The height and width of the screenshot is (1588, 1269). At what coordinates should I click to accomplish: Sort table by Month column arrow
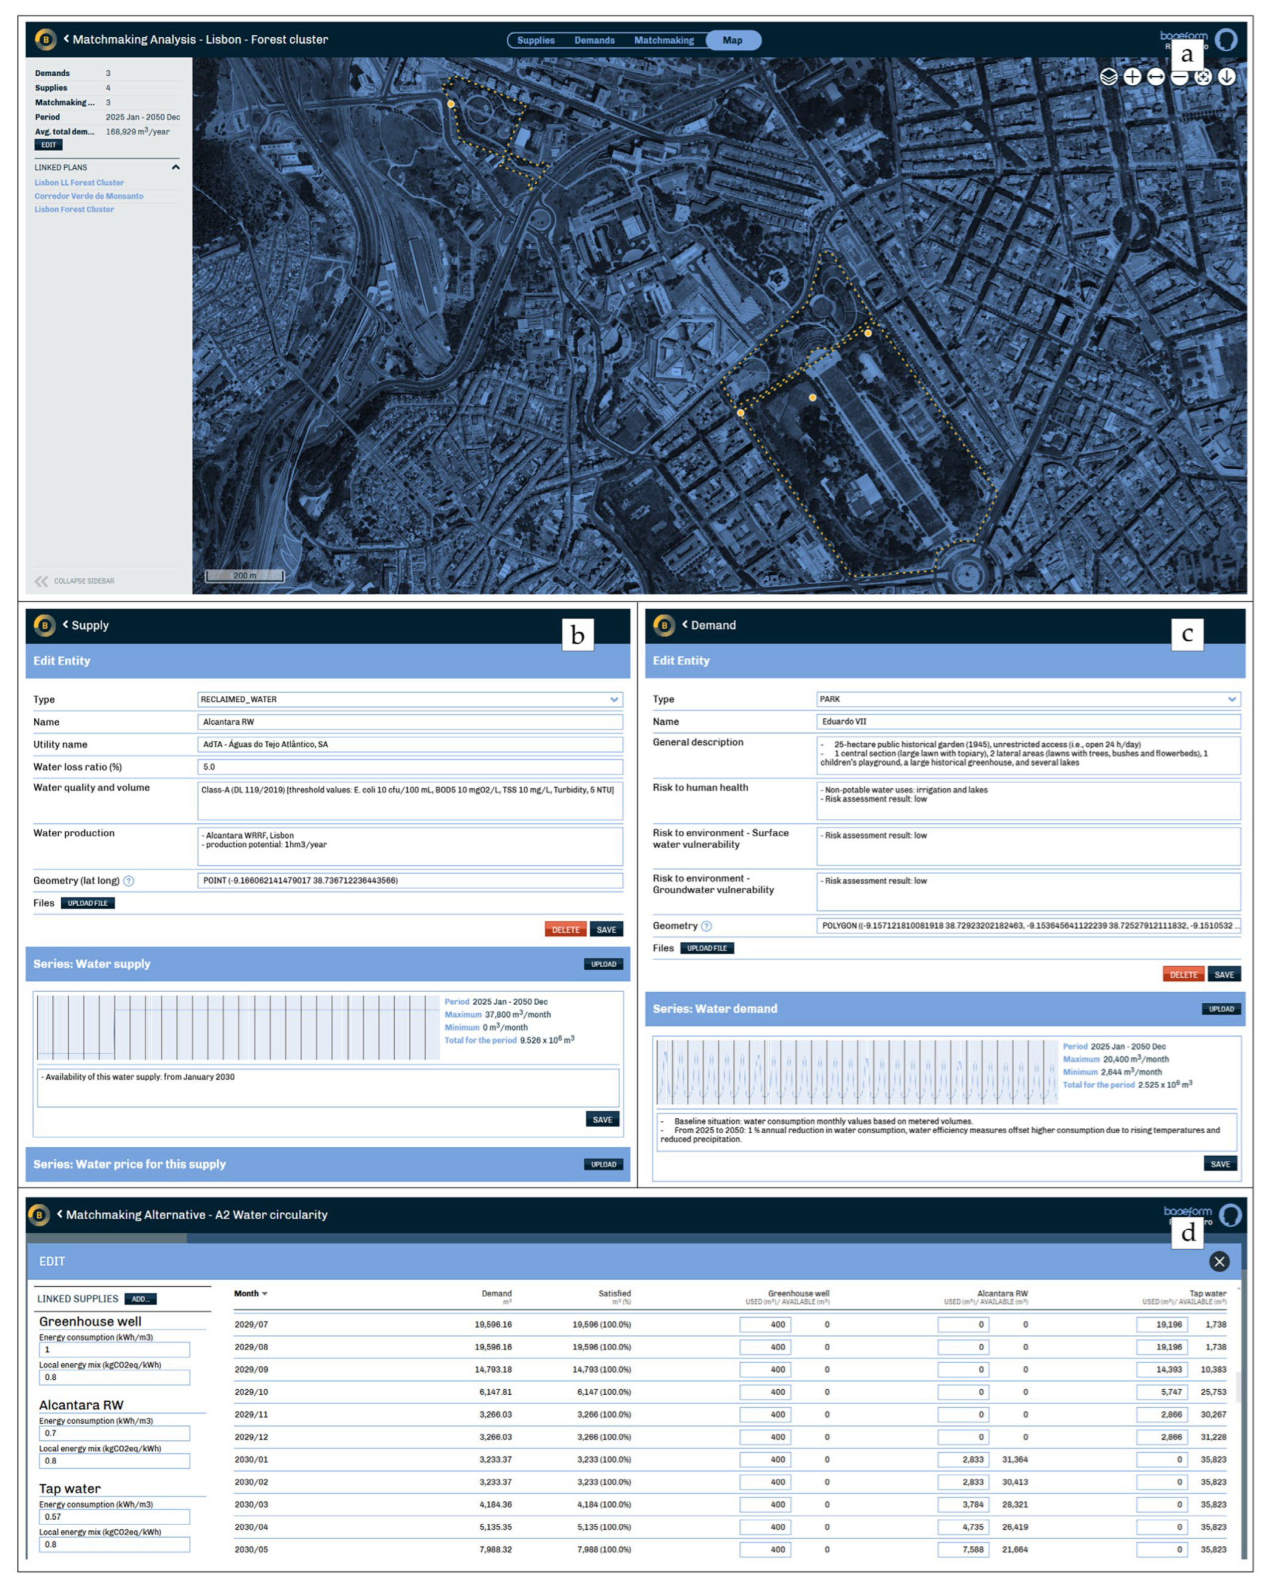click(265, 1294)
